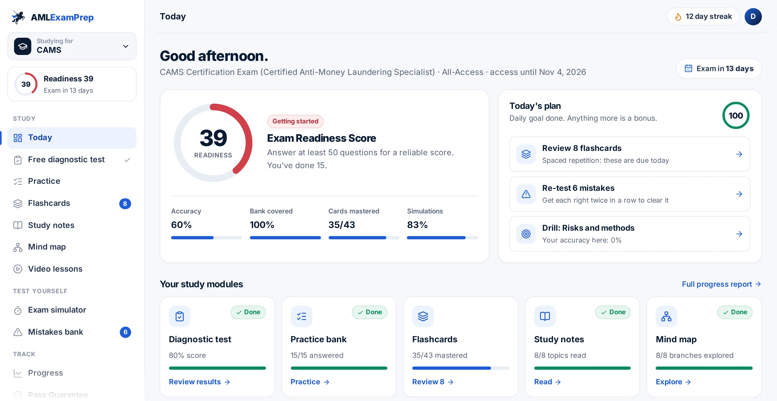Click the AMLExamPrep pegasus logo
The image size is (777, 401).
click(18, 17)
